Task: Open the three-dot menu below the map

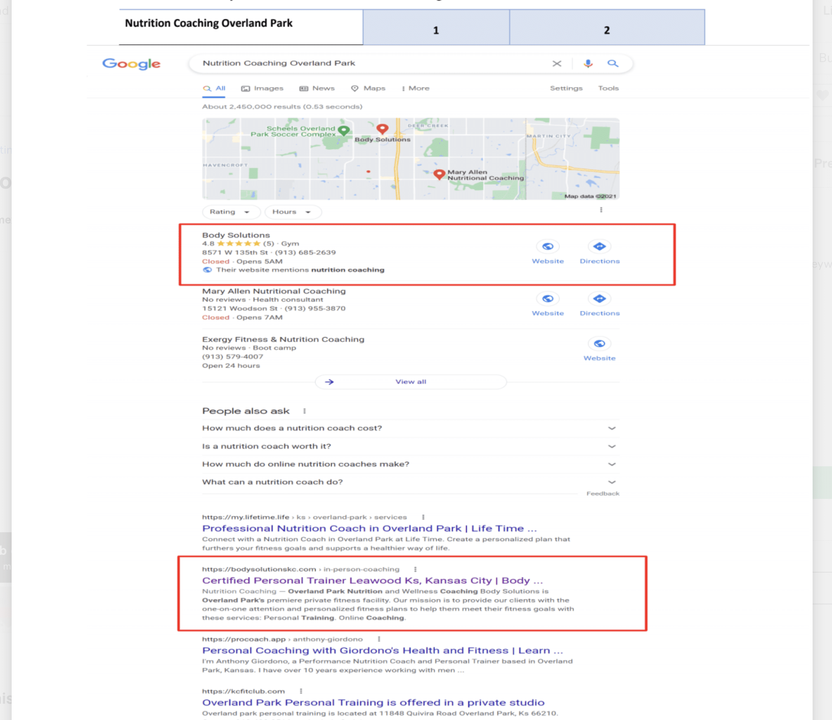Action: click(601, 210)
